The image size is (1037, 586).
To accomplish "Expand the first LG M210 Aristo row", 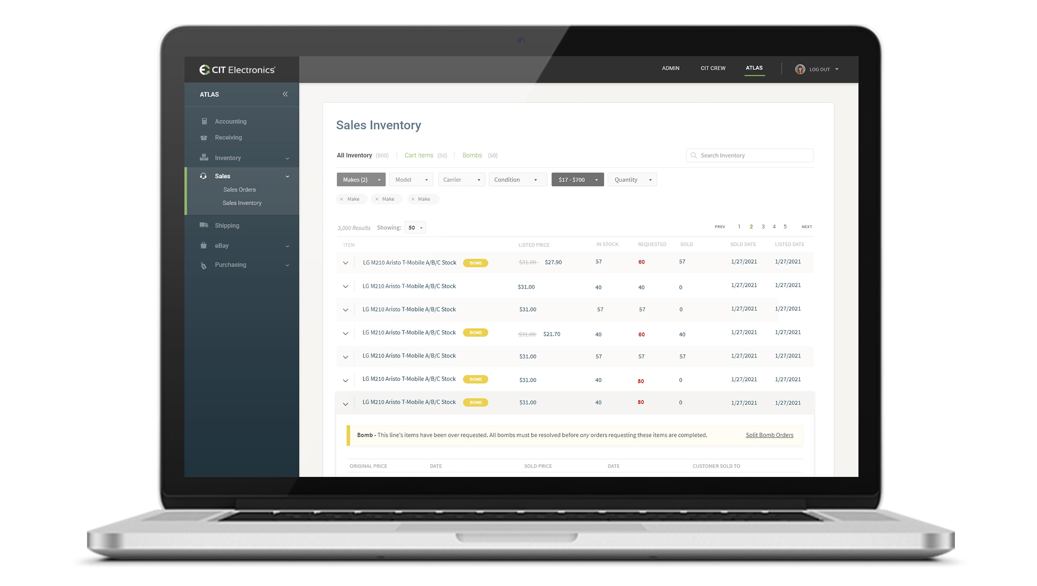I will (x=346, y=263).
